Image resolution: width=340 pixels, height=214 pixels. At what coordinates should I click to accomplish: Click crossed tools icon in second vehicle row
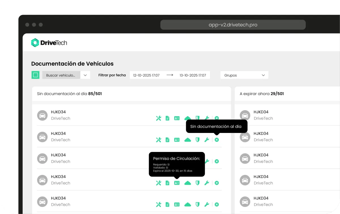[x=159, y=140]
